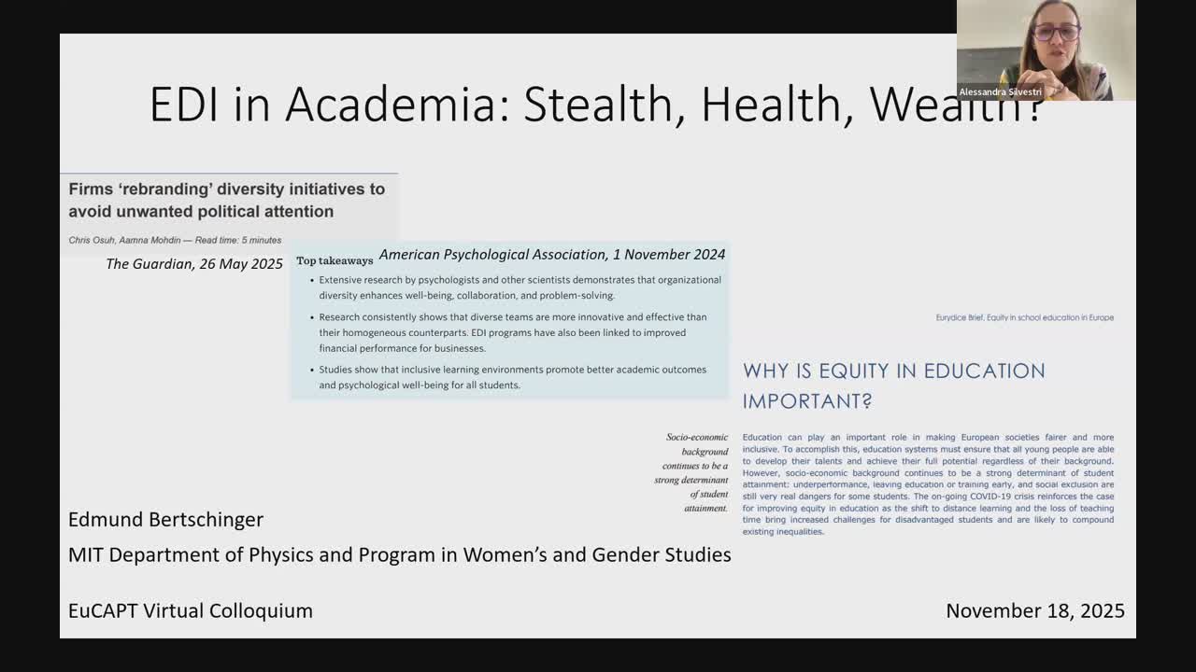1196x672 pixels.
Task: Open the Firms 'rebranding' diversity initiatives headline
Action: pos(227,200)
